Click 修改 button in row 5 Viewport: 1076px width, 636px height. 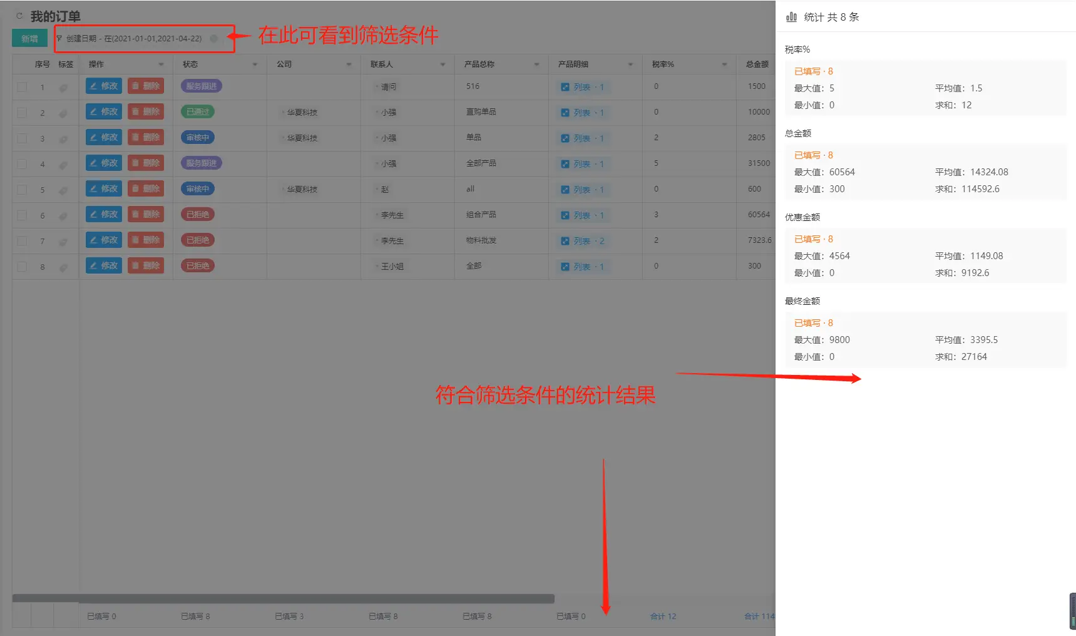coord(104,189)
